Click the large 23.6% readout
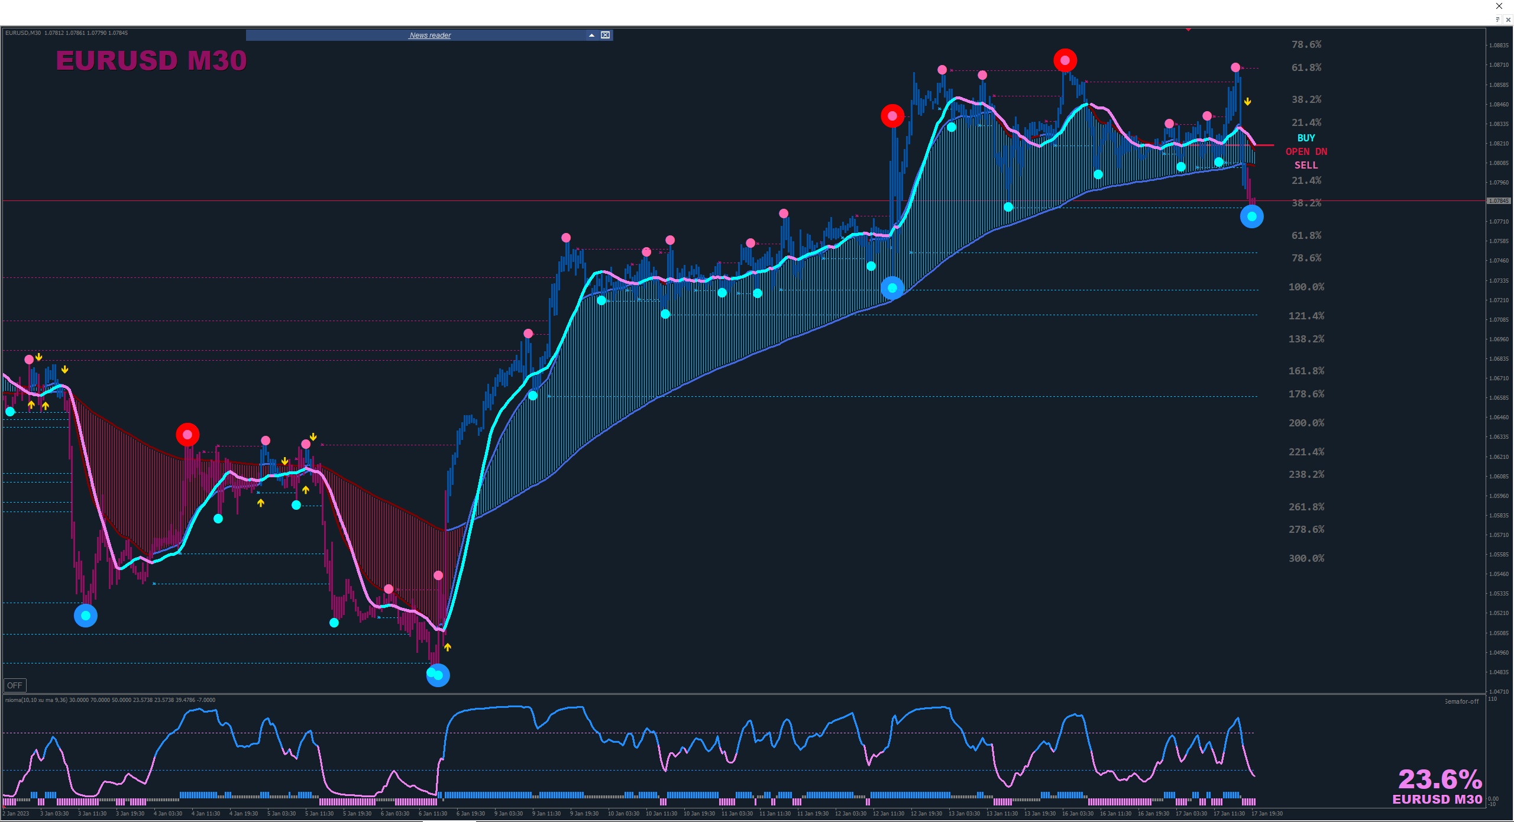1514x822 pixels. (x=1439, y=779)
